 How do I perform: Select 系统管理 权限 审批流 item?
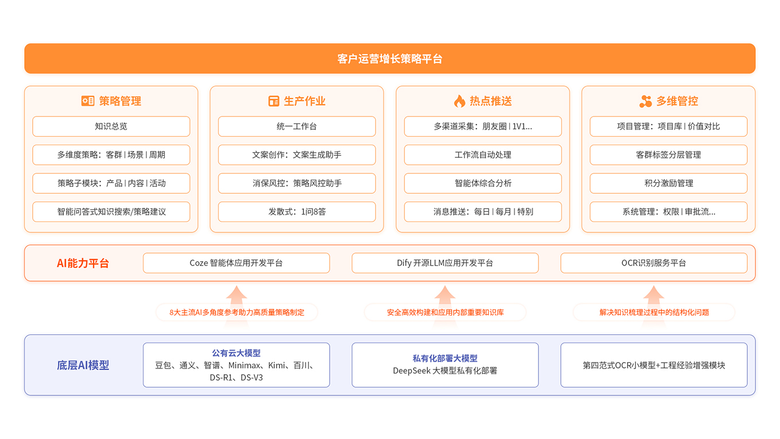(x=668, y=212)
